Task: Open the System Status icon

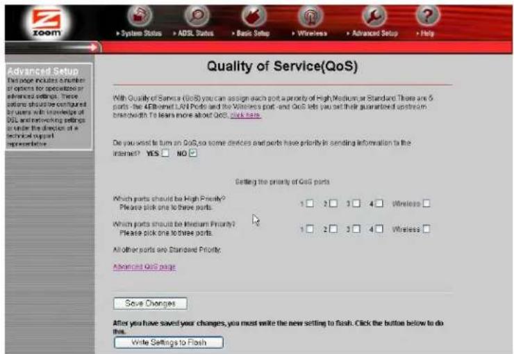Action: 140,15
